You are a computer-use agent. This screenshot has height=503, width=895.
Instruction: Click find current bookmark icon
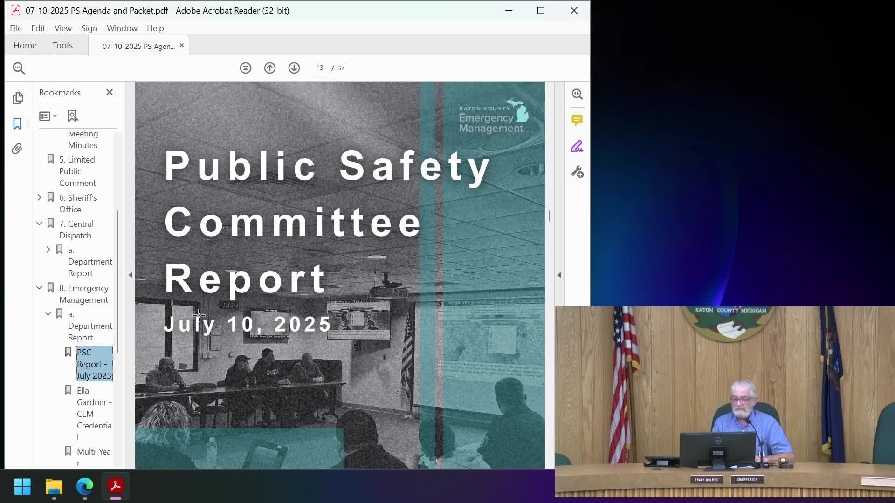click(73, 116)
